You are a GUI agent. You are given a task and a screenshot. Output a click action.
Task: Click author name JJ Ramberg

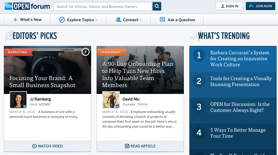40,99
